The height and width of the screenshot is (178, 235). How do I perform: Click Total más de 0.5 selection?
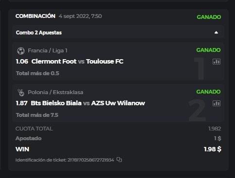37,73
